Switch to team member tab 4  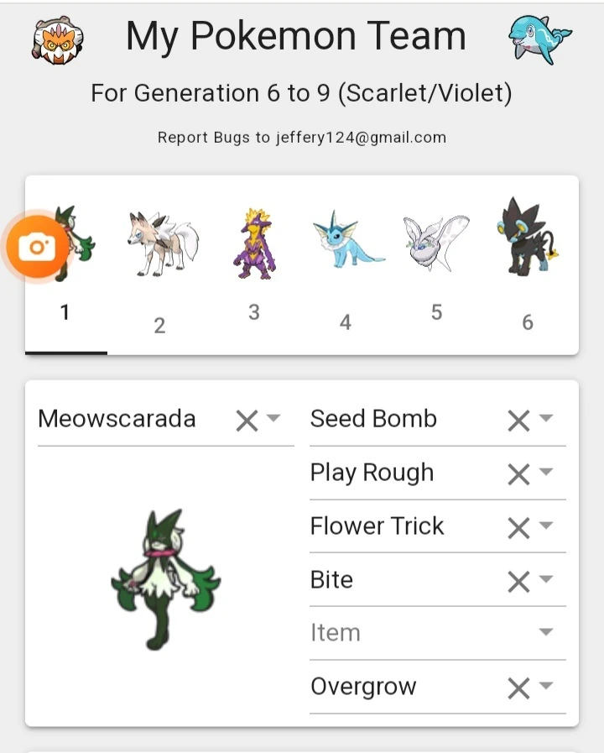click(x=346, y=322)
